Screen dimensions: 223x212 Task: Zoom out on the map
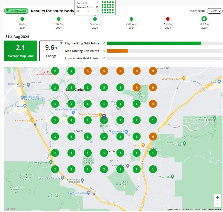coord(217,204)
